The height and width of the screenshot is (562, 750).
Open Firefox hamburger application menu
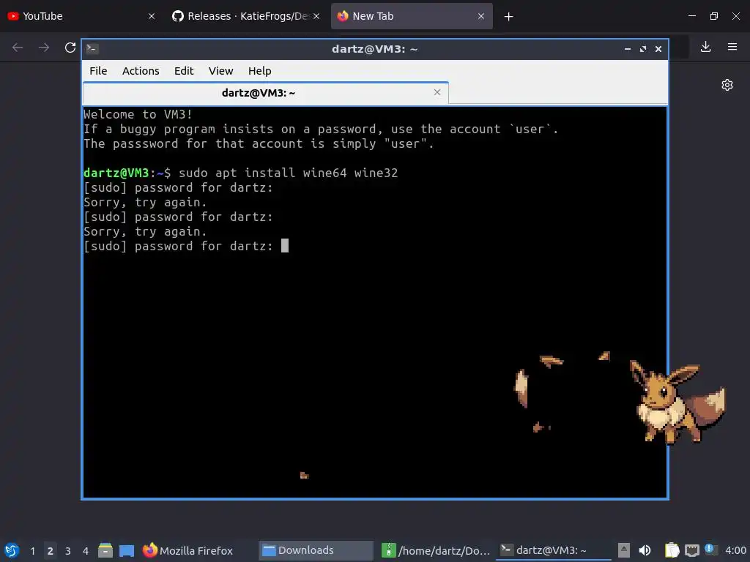(732, 47)
